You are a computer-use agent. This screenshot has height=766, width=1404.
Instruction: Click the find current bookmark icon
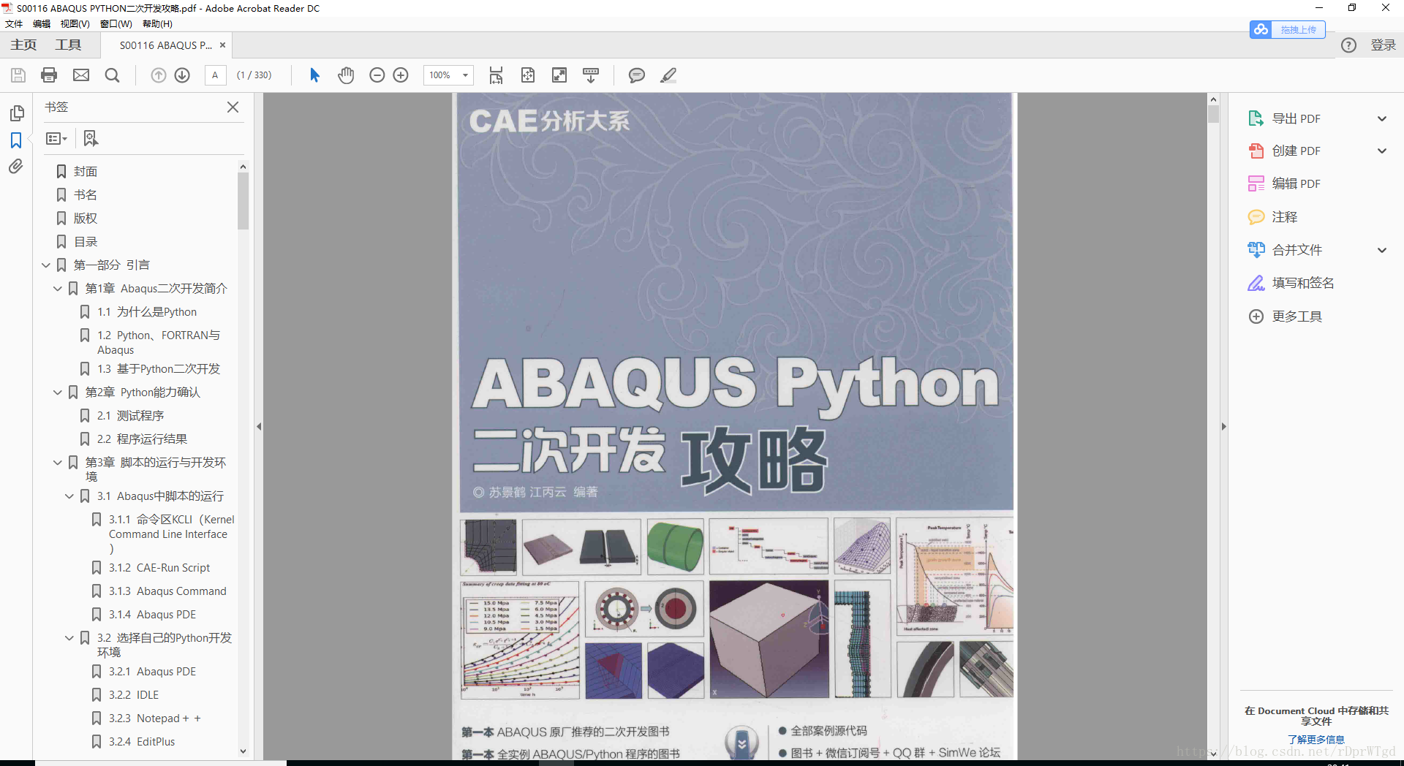click(x=91, y=138)
